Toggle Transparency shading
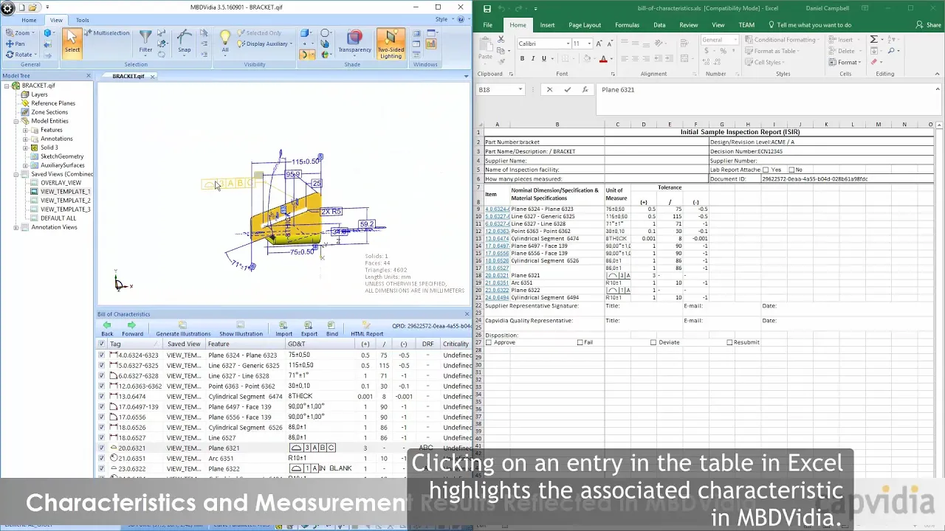The image size is (945, 531). tap(354, 41)
